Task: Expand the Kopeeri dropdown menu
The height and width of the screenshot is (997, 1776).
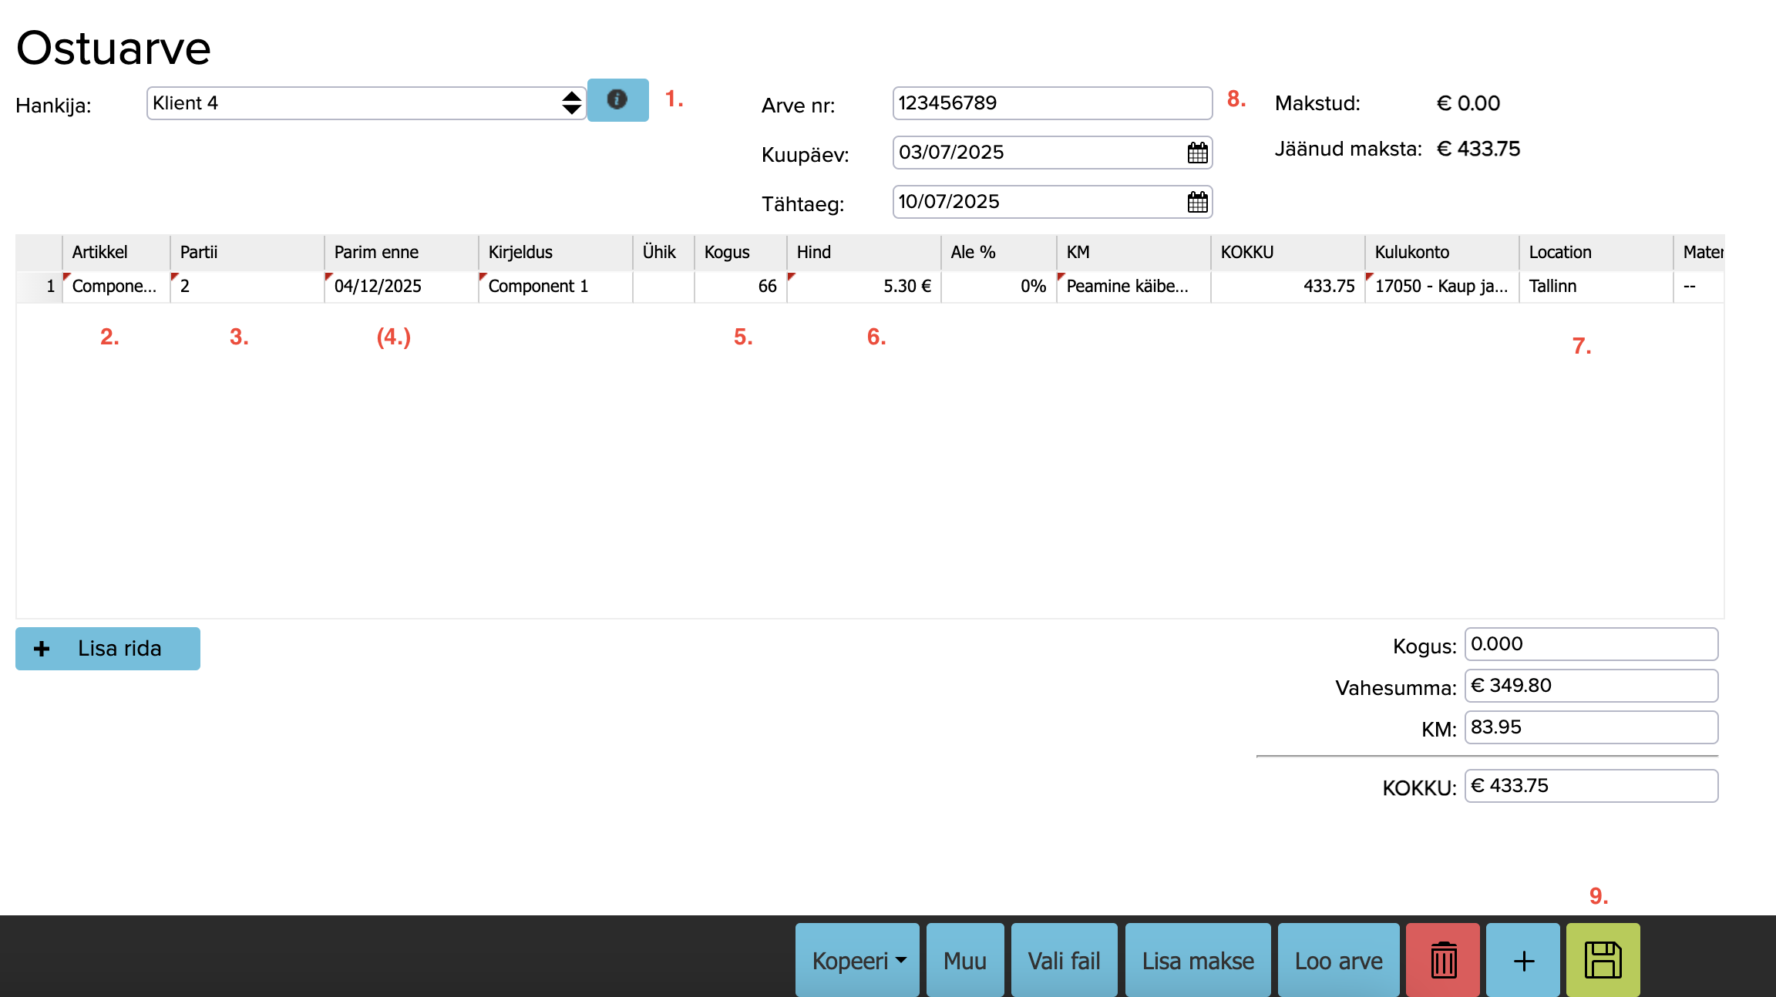Action: coord(857,960)
